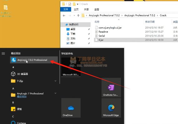Image resolution: width=178 pixels, height=124 pixels.
Task: Unpin 下载 using its pin icon
Action: pyautogui.click(x=89, y=34)
